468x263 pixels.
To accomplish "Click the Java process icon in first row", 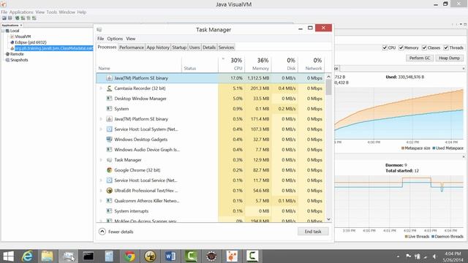I will [x=109, y=78].
